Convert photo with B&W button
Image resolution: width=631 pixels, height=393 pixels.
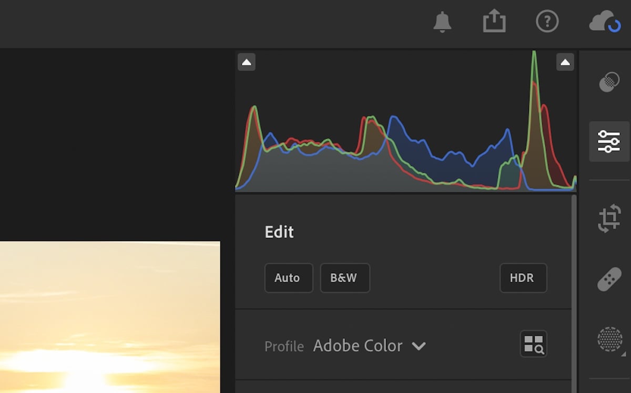pyautogui.click(x=345, y=278)
